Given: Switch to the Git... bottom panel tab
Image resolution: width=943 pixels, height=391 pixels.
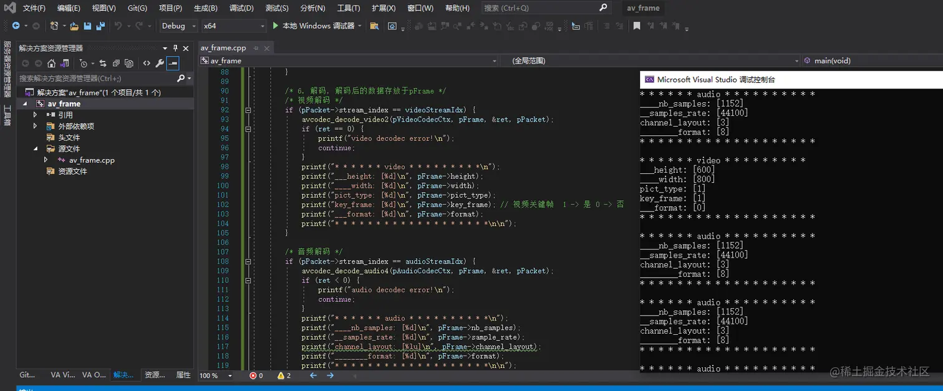Looking at the screenshot, I should pos(27,375).
